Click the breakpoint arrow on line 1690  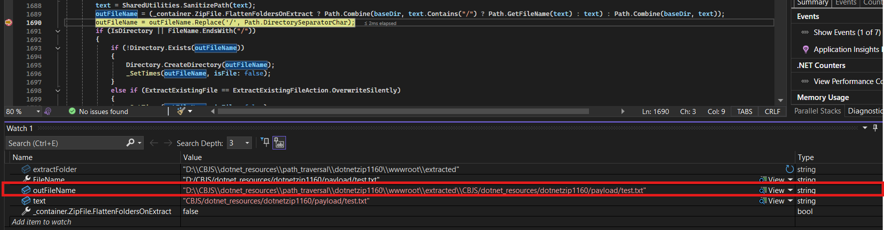click(x=8, y=22)
